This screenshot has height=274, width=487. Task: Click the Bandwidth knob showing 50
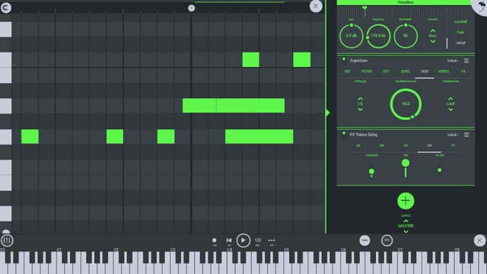pos(406,36)
